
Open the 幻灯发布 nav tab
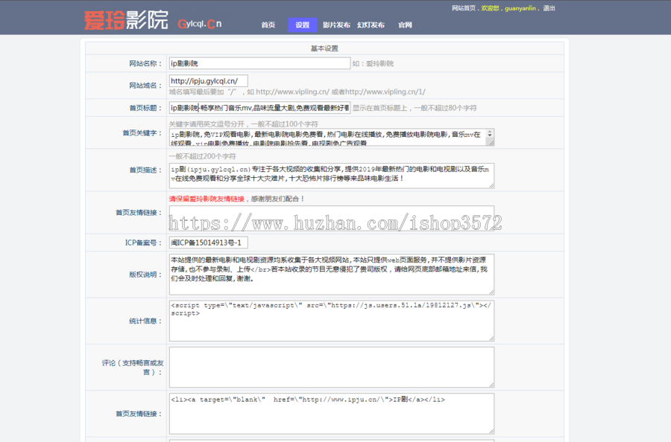(371, 25)
